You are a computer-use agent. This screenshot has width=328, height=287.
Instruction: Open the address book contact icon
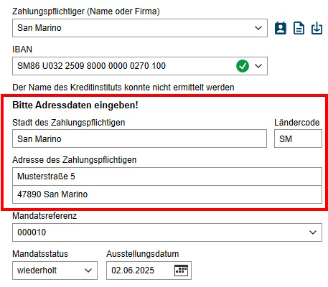click(281, 28)
